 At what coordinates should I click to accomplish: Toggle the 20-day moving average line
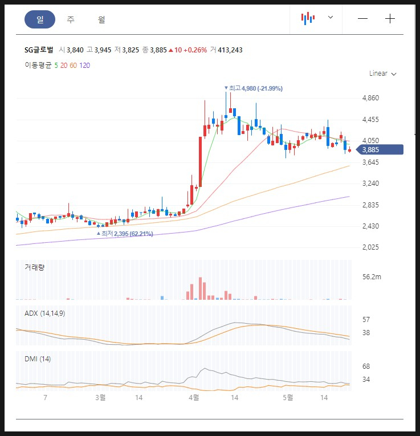coord(64,66)
